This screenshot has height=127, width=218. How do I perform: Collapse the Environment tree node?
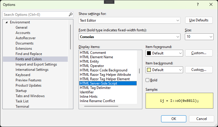[6, 22]
